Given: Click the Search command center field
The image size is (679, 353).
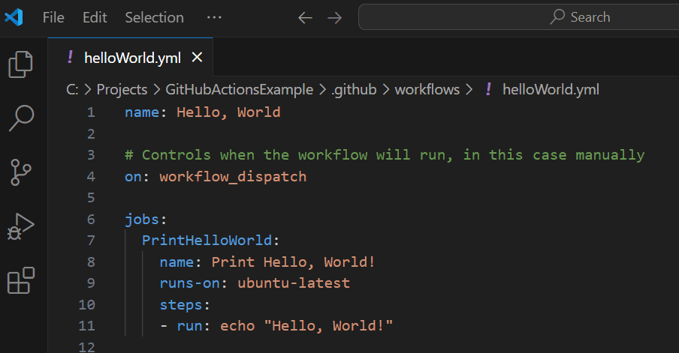Looking at the screenshot, I should 519,17.
